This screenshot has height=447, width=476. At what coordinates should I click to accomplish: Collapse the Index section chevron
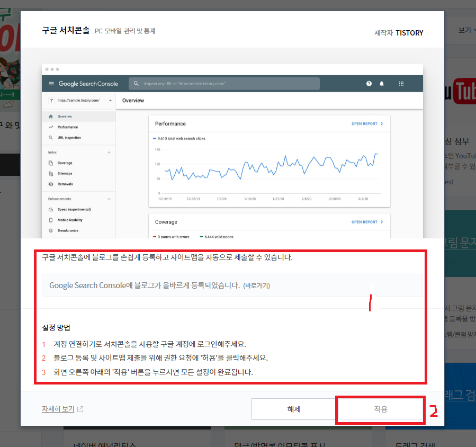coord(109,153)
